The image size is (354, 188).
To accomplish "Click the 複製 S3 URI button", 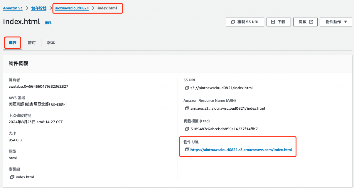I will pos(245,22).
